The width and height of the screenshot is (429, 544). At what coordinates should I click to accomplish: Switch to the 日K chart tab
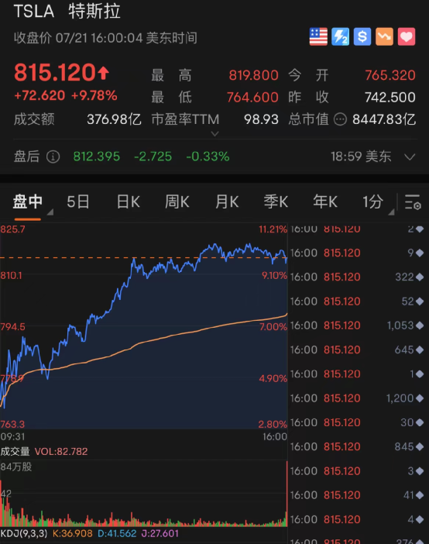129,201
